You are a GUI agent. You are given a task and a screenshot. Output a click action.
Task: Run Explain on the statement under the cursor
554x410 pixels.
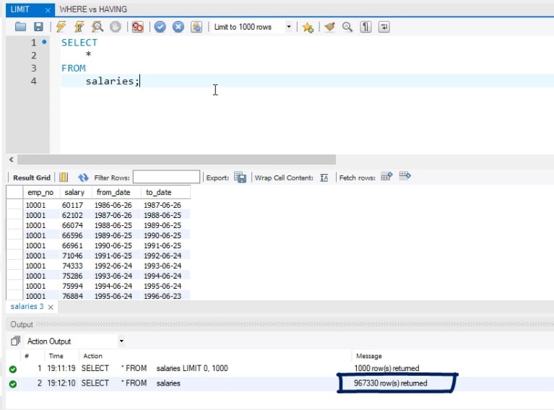pyautogui.click(x=98, y=27)
